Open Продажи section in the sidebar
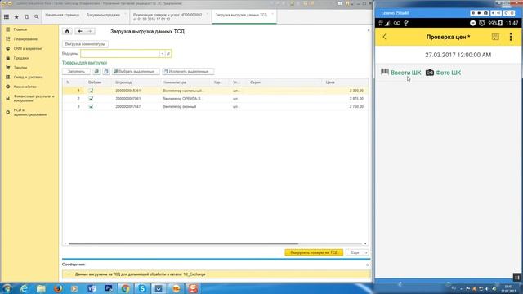 click(x=21, y=58)
